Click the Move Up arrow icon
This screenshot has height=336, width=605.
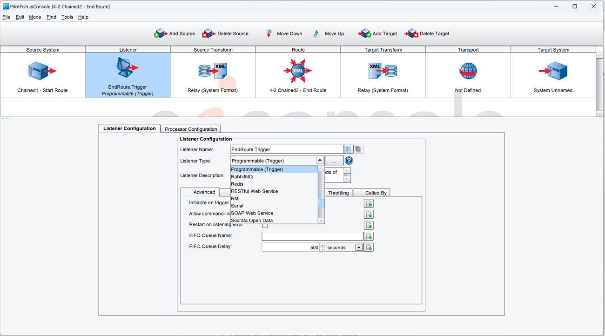(316, 34)
